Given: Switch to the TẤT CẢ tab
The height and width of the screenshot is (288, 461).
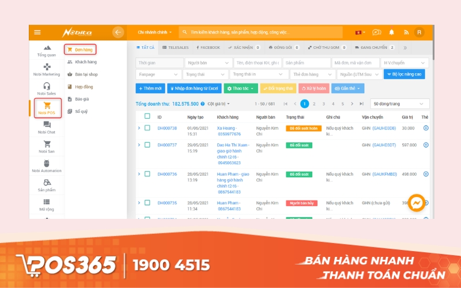Looking at the screenshot, I should pos(145,48).
